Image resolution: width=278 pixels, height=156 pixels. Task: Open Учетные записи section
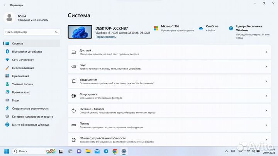[32, 84]
